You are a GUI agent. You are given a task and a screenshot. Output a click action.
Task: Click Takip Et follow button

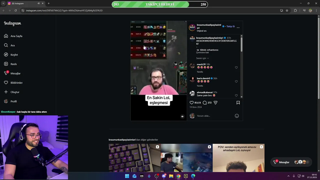[230, 26]
